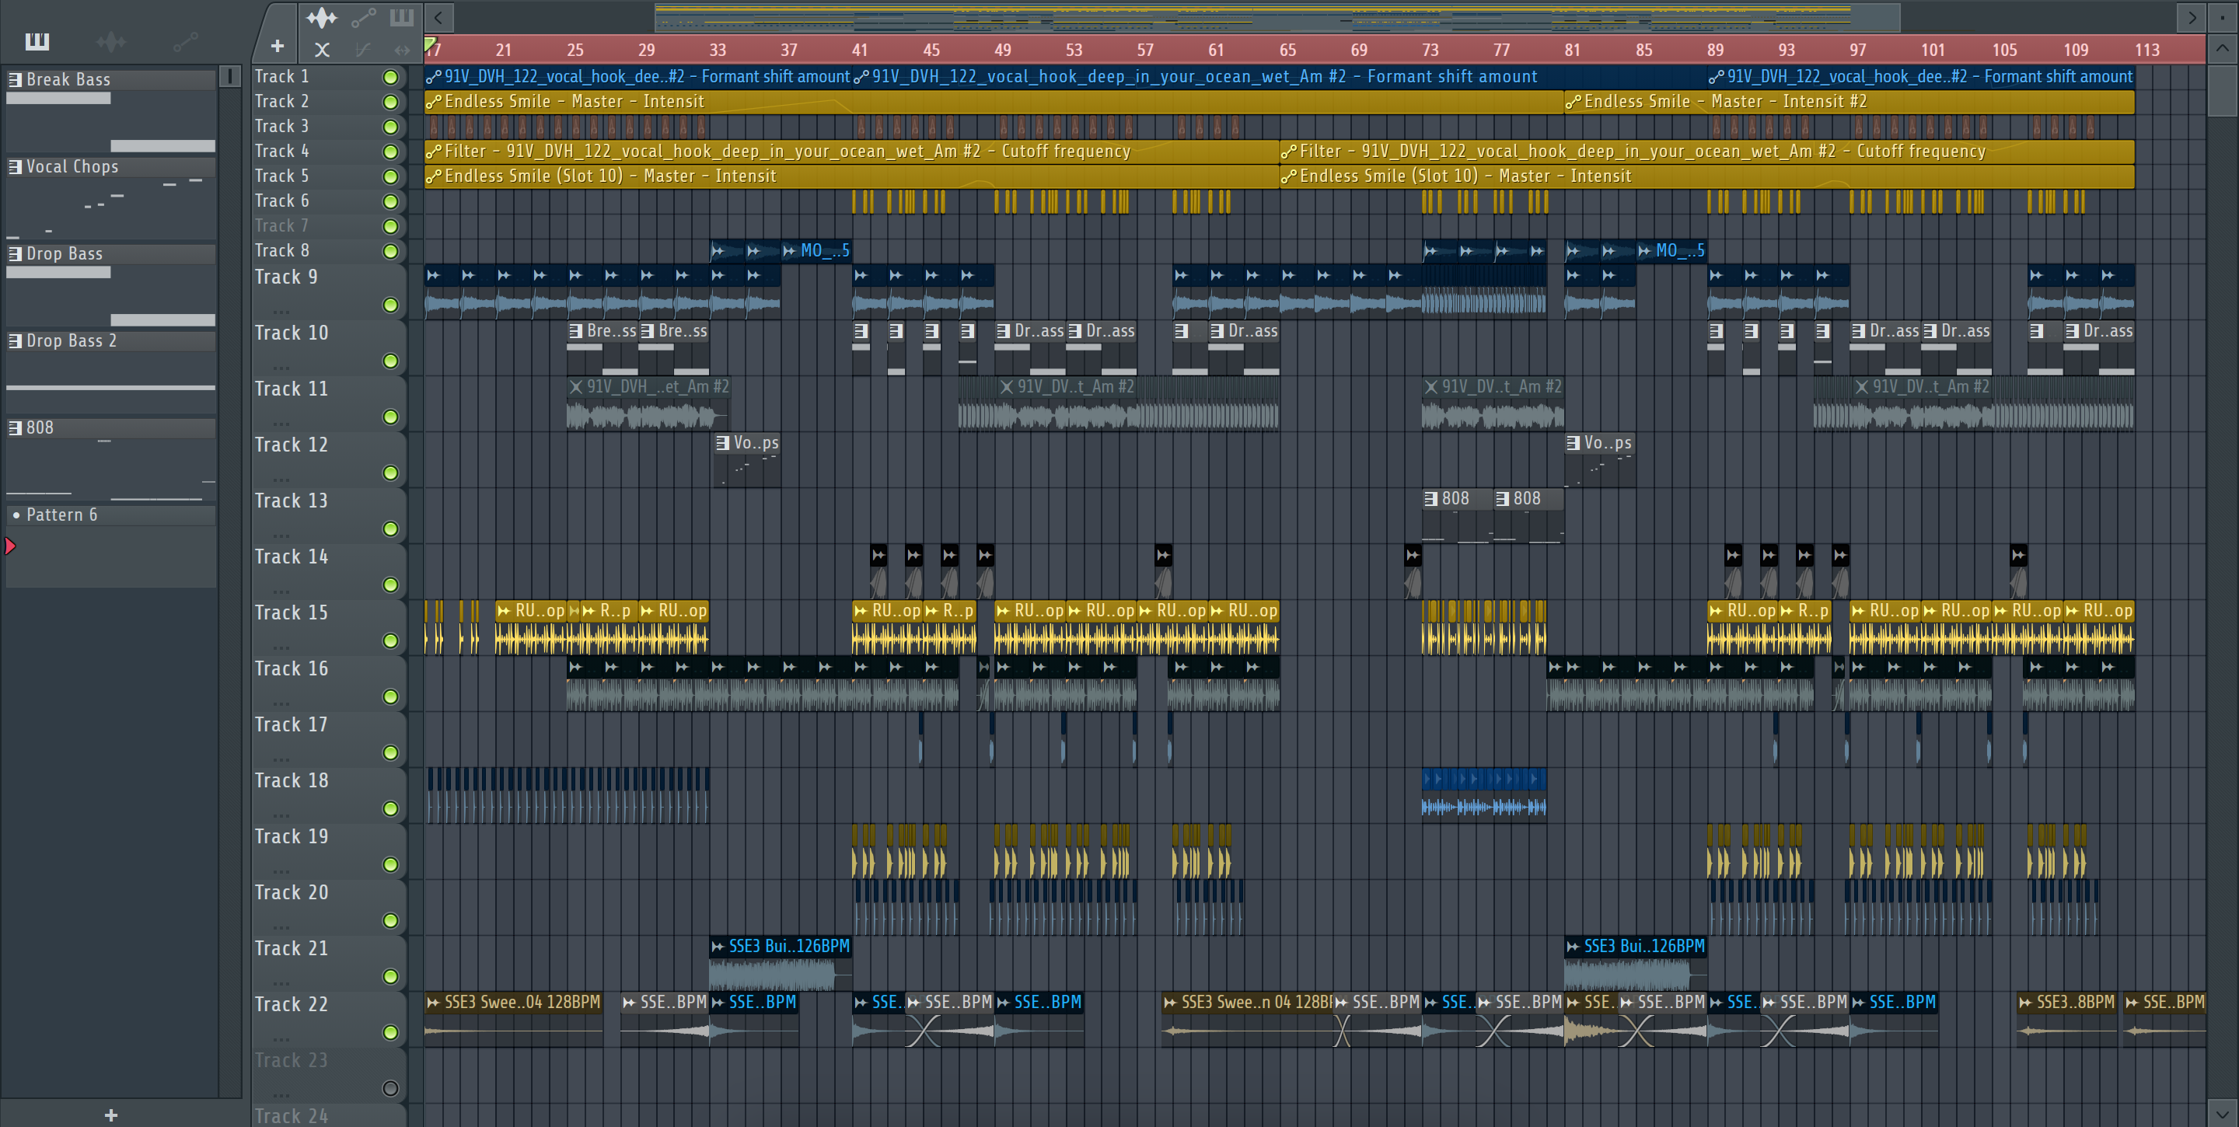
Task: Mute Track 1 with its green LED
Action: (390, 77)
